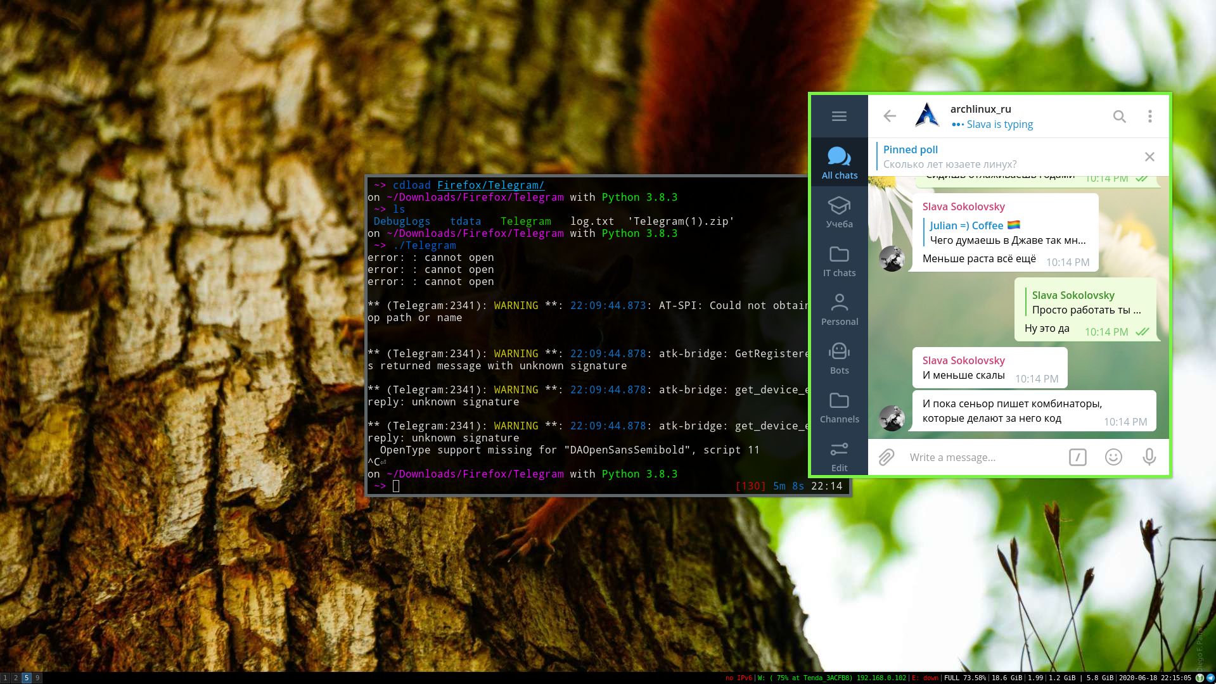1216x684 pixels.
Task: Click the '5m 8s' duration in the terminal
Action: 788,486
